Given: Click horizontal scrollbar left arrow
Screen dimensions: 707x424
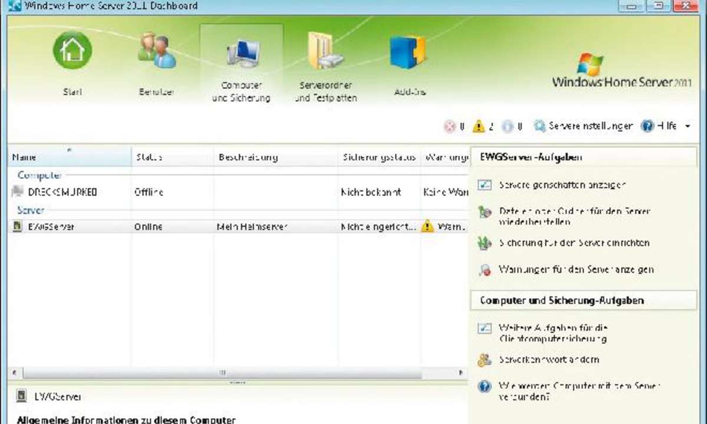Looking at the screenshot, I should pyautogui.click(x=14, y=373).
